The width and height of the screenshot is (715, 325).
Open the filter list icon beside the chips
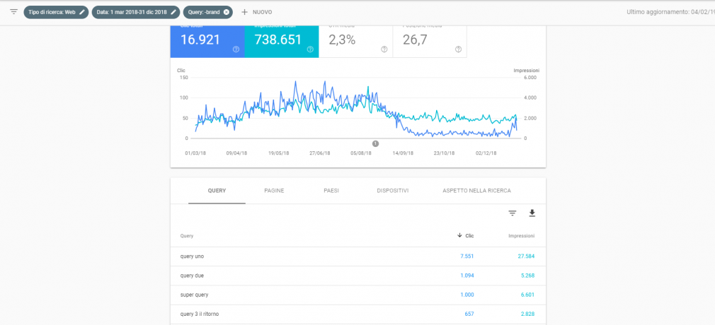click(13, 12)
